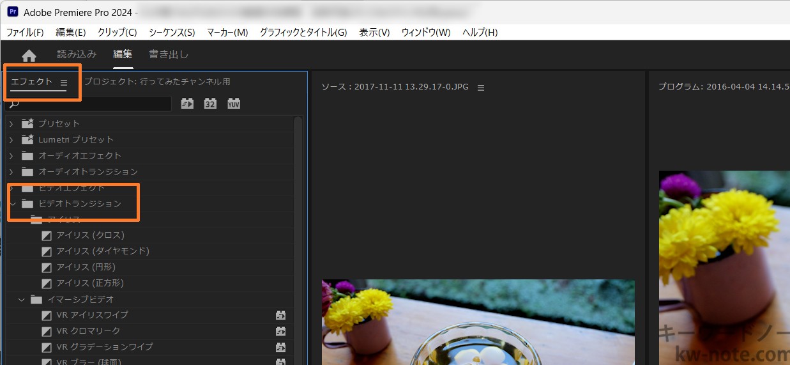Expand the プリセット folder
The height and width of the screenshot is (365, 790).
(x=11, y=123)
